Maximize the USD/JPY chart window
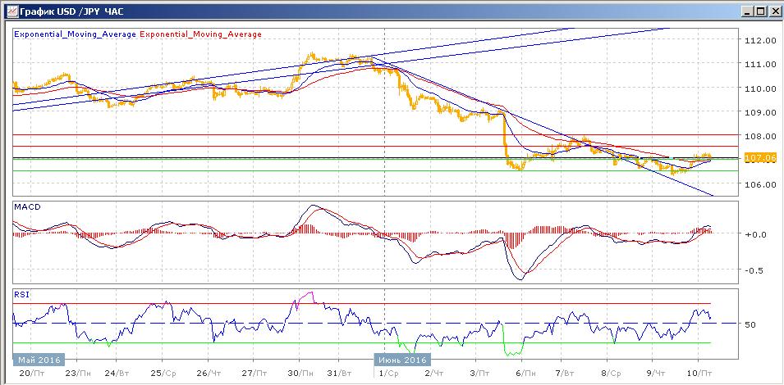The width and height of the screenshot is (784, 385). point(759,11)
